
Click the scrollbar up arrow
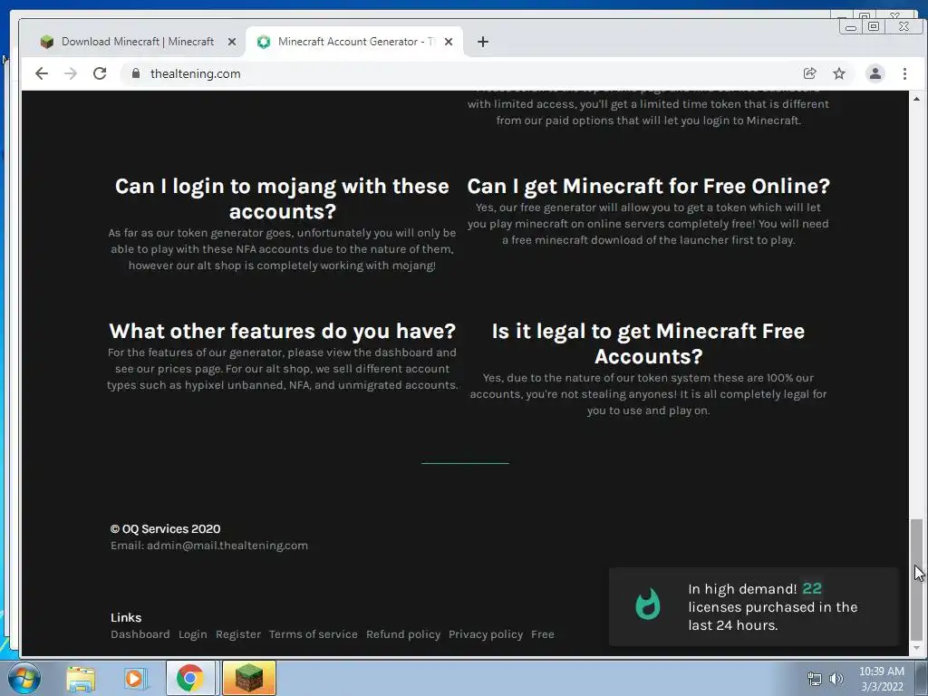pos(916,99)
